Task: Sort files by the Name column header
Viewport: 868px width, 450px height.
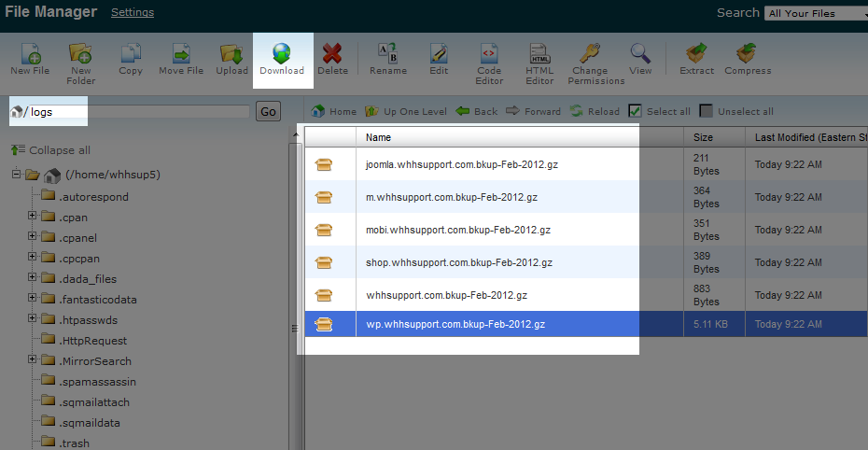Action: [378, 137]
